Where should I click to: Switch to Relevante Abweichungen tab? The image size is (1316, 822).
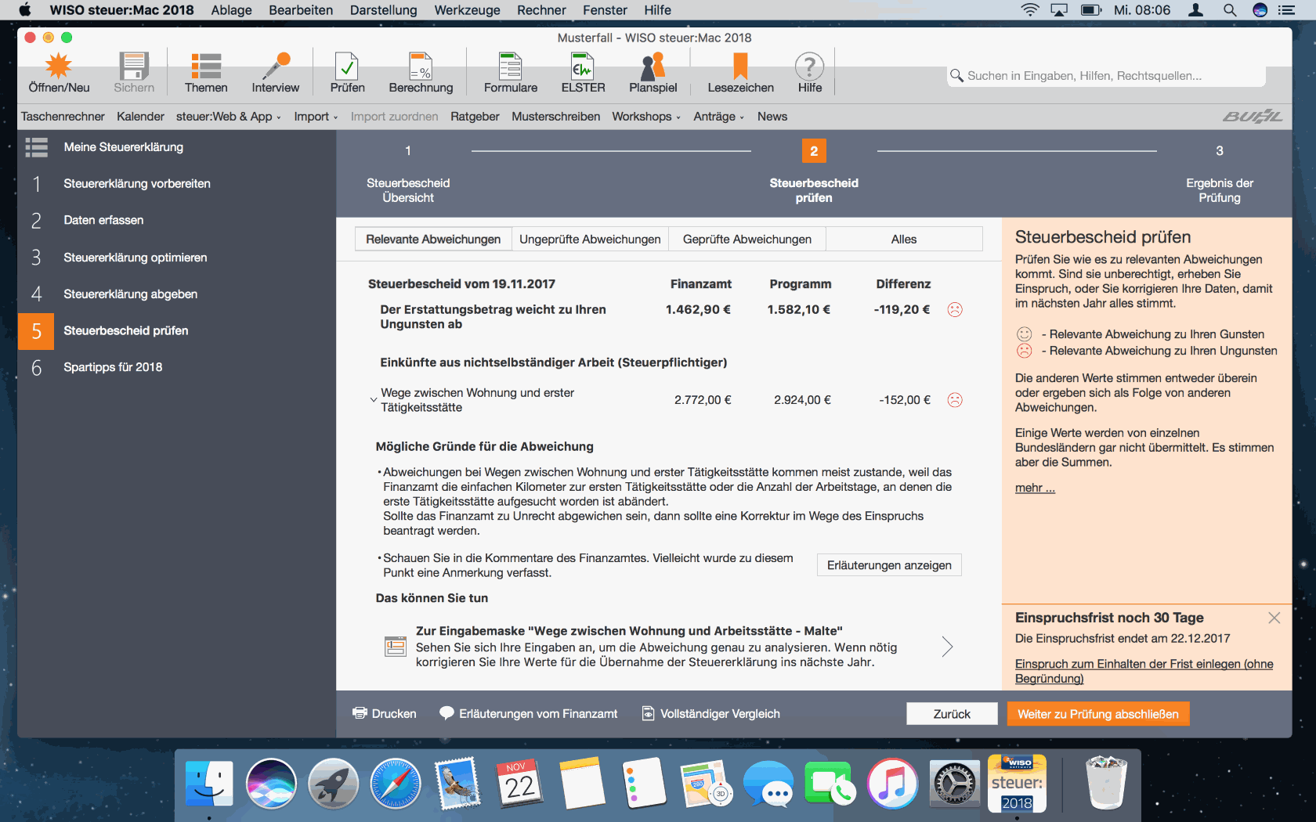pos(433,240)
